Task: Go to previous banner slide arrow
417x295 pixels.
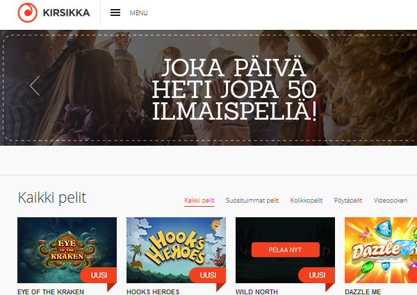Action: pos(35,86)
